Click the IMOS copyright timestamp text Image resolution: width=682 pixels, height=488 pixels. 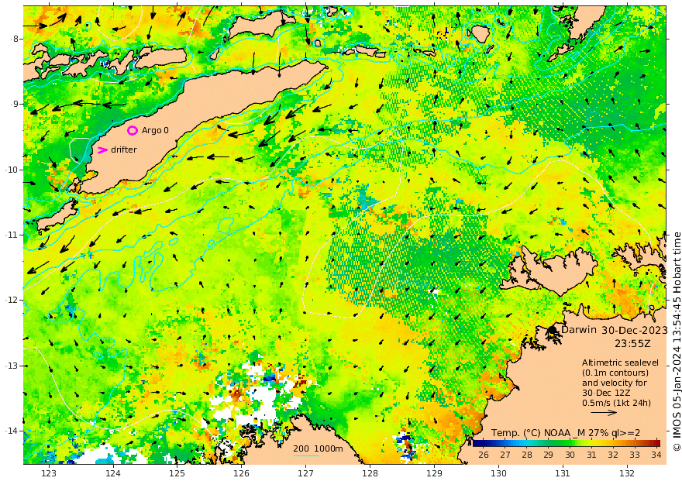[677, 342]
